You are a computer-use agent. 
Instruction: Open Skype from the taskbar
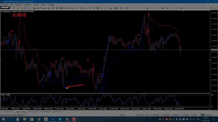(x=60, y=119)
